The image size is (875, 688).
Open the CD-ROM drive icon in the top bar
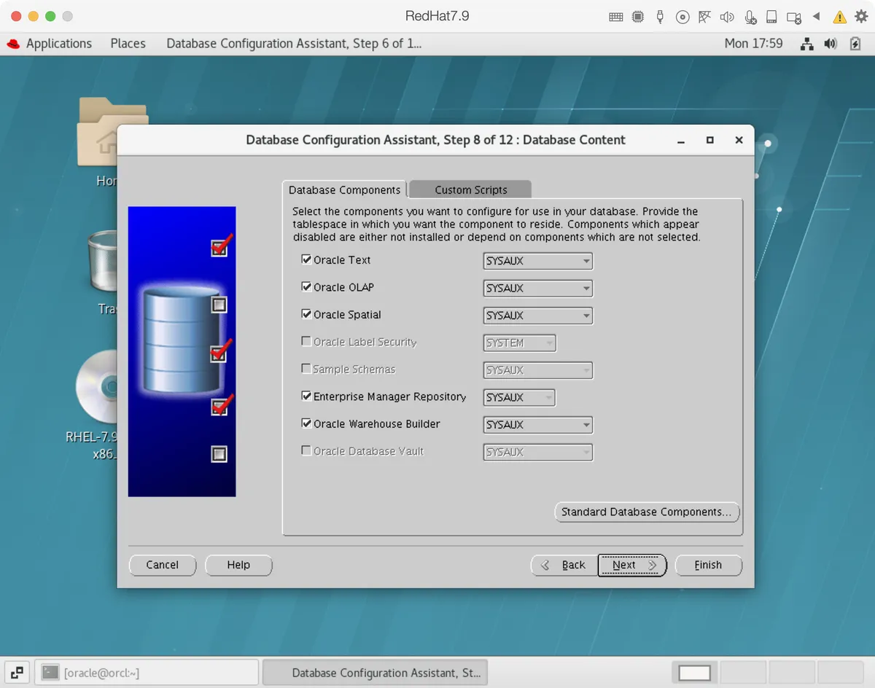pos(682,16)
